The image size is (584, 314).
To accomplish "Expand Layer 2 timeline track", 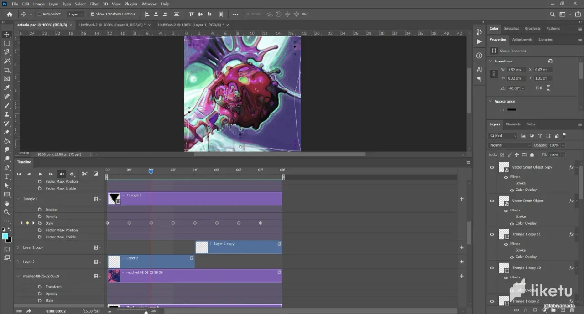I will 18,262.
